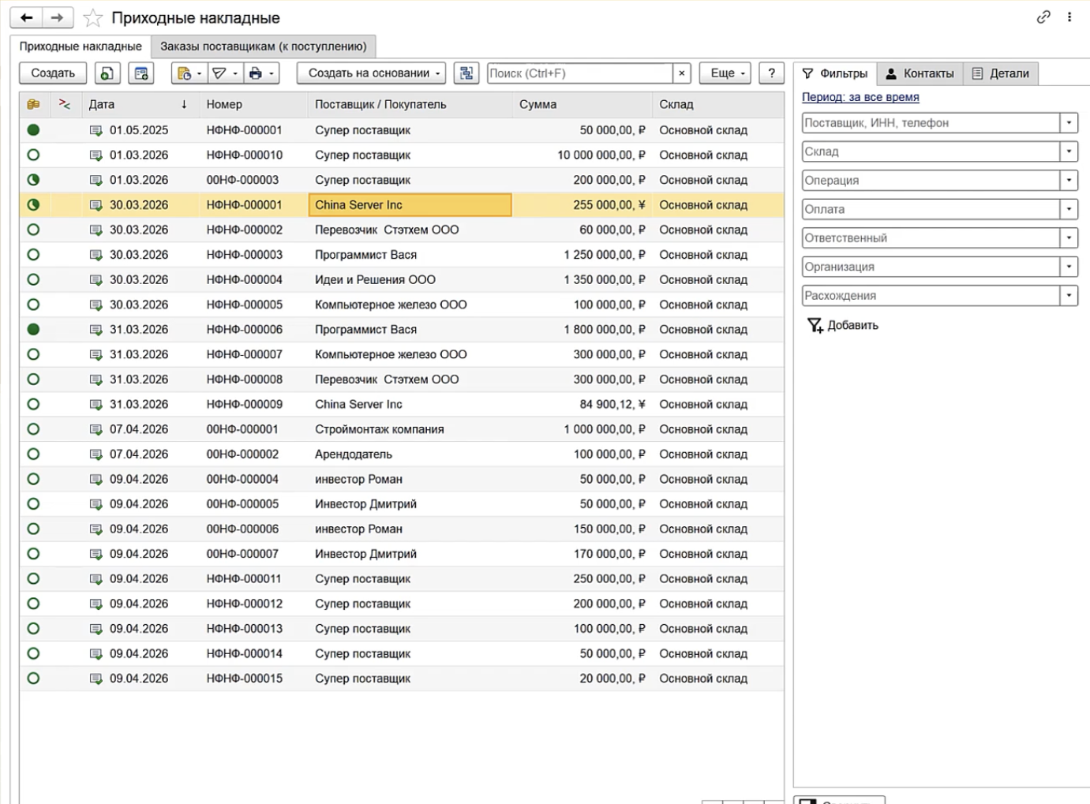Open the Детали panel tab
Image resolution: width=1090 pixels, height=804 pixels.
tap(1000, 73)
